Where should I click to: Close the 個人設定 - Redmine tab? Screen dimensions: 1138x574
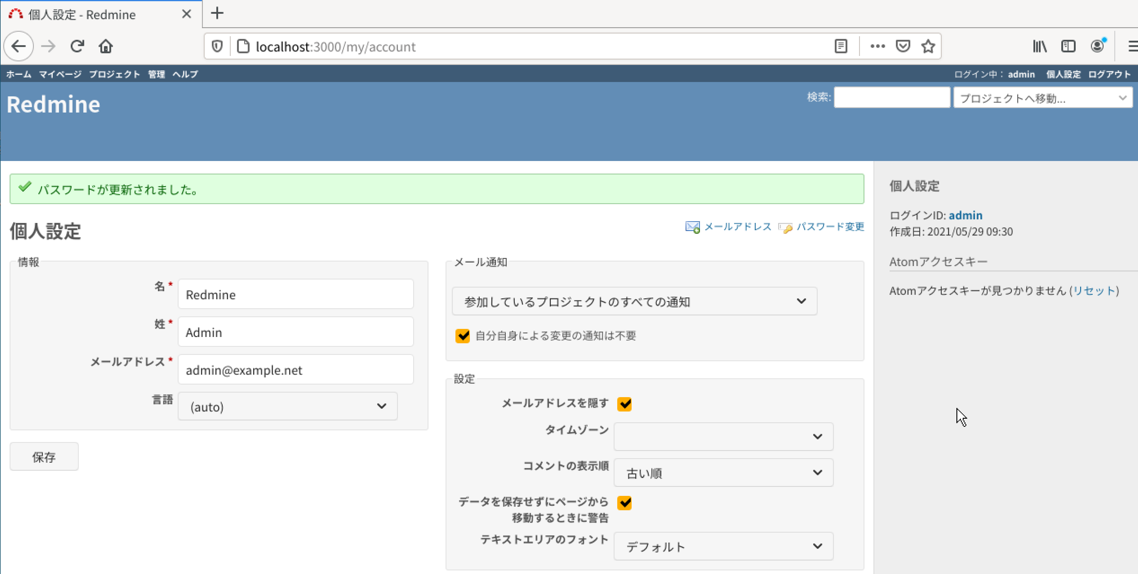tap(186, 14)
